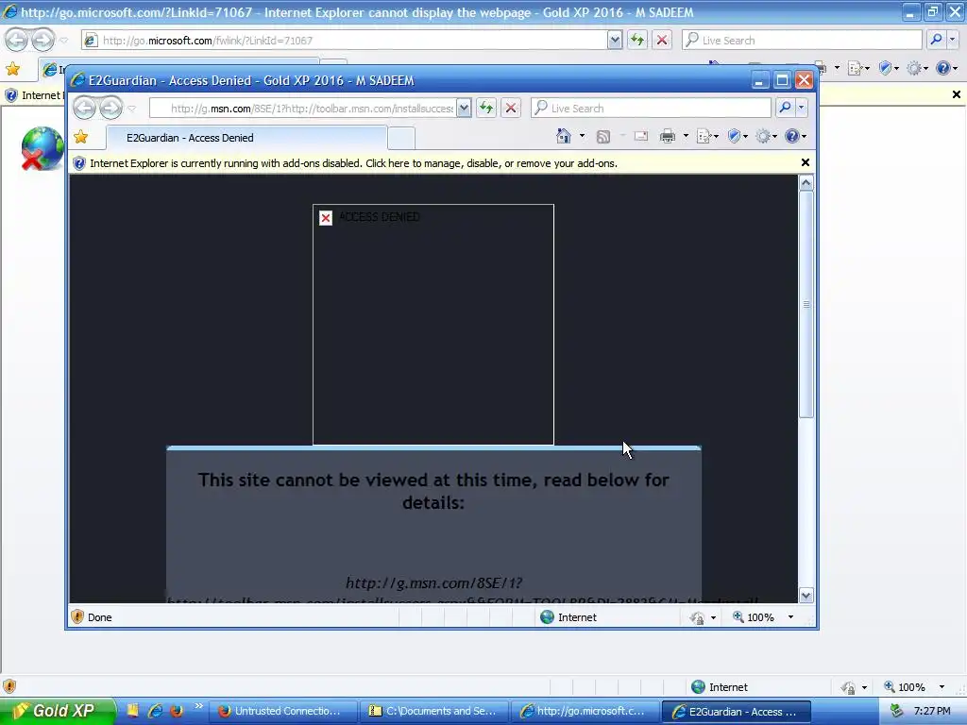Open Safety shield menu in E2Guardian window
Image resolution: width=967 pixels, height=725 pixels.
(x=733, y=136)
